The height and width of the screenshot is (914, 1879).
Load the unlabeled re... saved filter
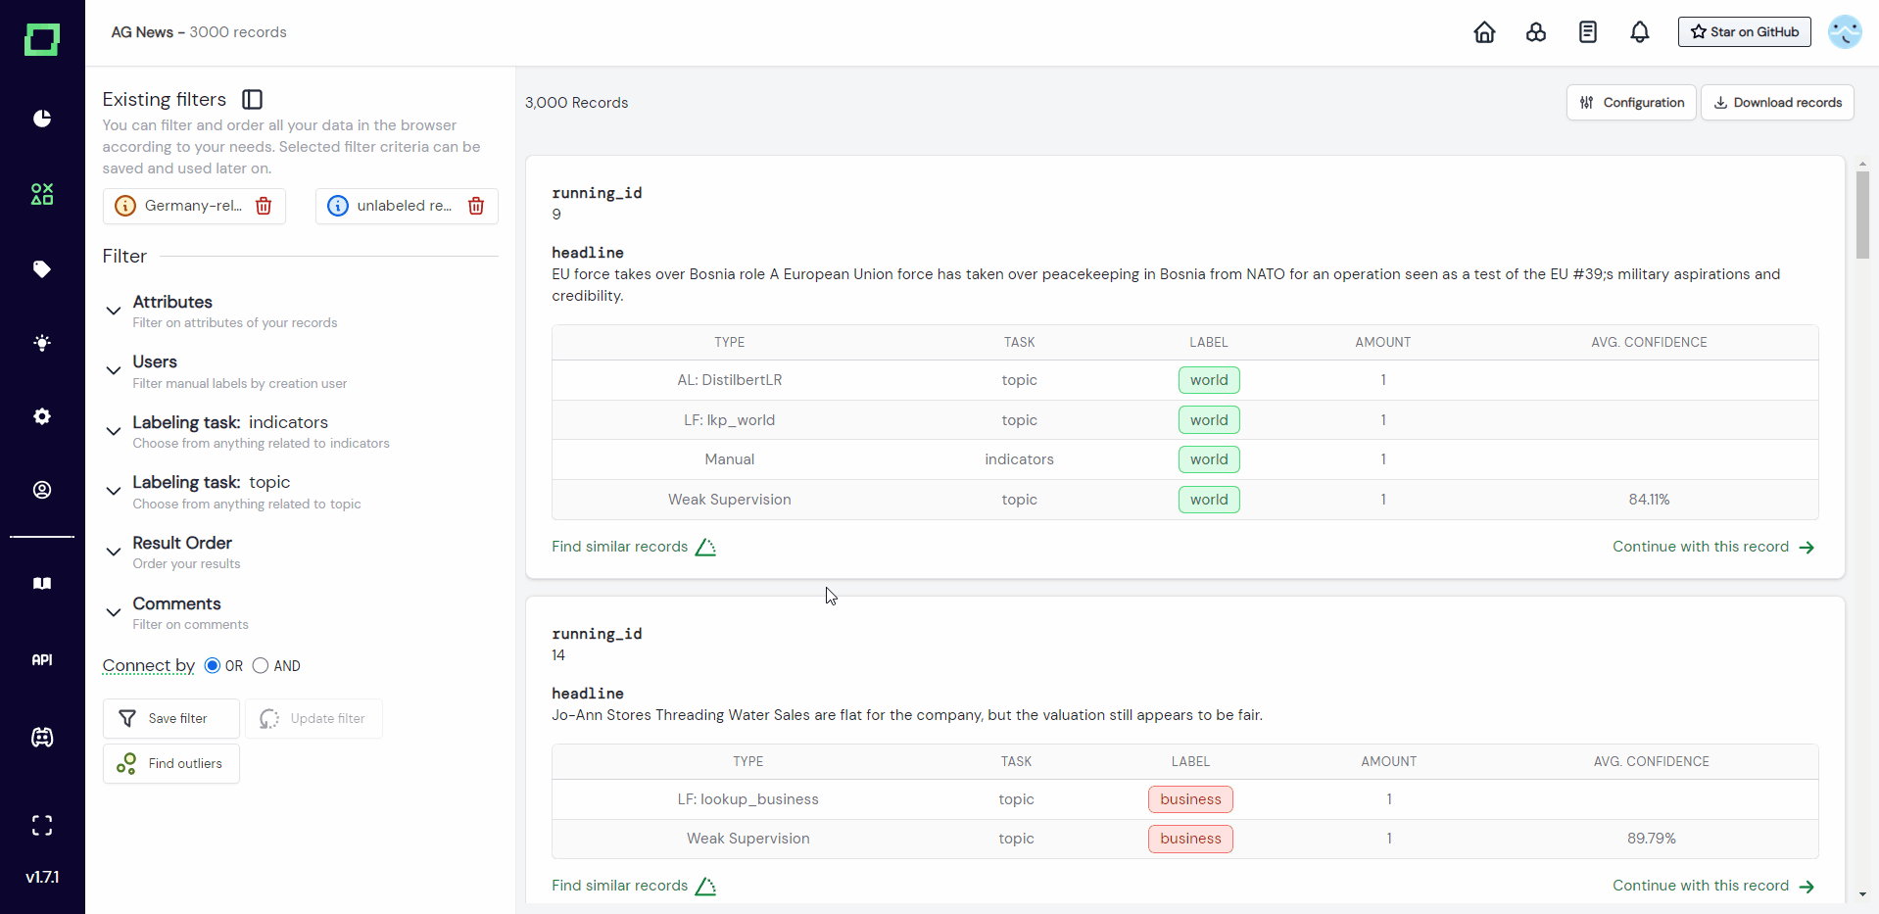point(405,206)
